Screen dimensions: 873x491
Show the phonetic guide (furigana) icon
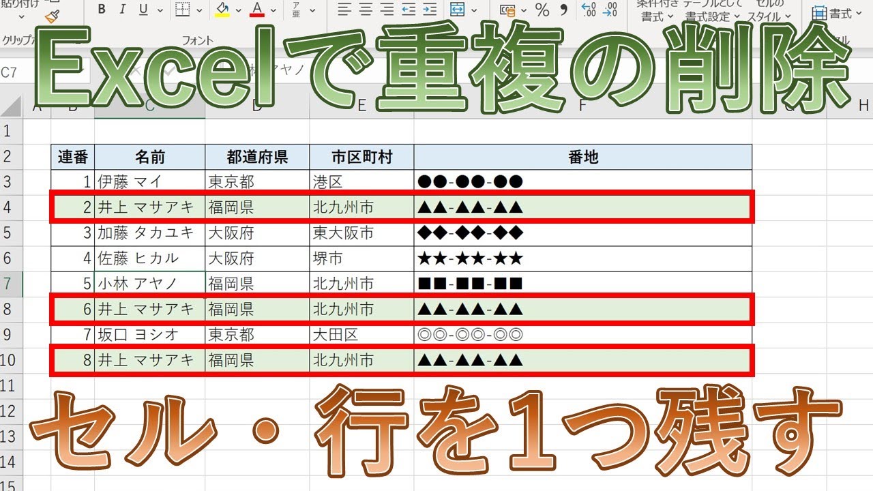click(296, 10)
